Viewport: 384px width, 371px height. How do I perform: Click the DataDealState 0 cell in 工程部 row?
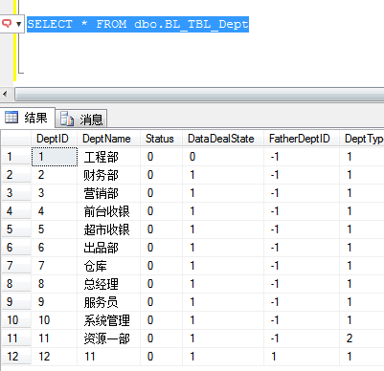(x=223, y=157)
